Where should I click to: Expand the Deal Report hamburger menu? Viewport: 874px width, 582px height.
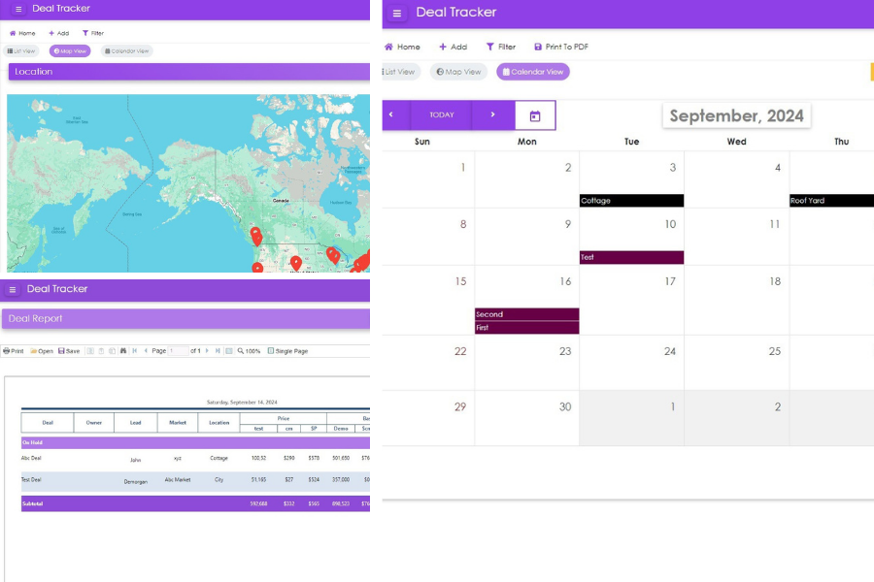tap(13, 289)
